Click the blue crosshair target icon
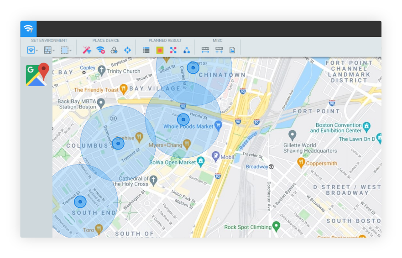402x258 pixels. pyautogui.click(x=127, y=50)
